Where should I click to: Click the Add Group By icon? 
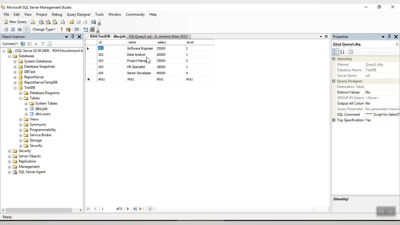click(77, 29)
